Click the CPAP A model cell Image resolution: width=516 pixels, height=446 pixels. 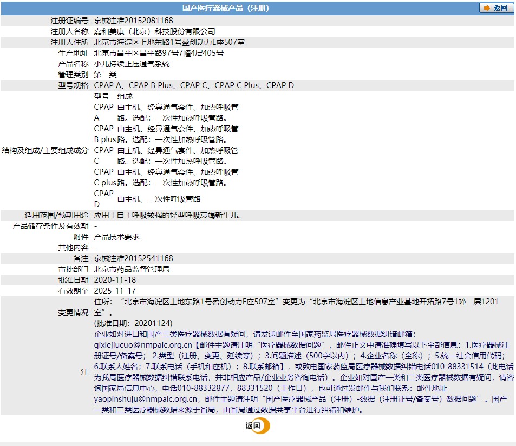[x=103, y=112]
